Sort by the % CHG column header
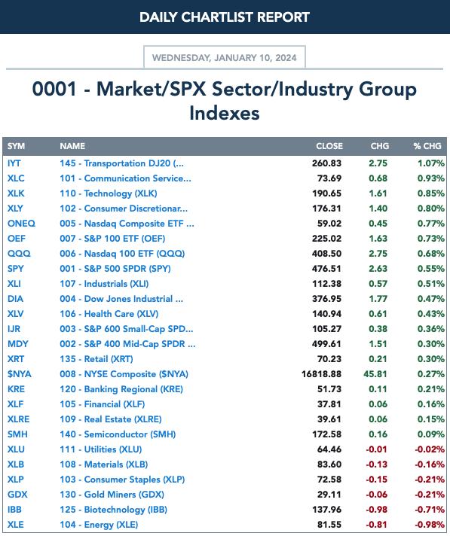The height and width of the screenshot is (536, 450). pyautogui.click(x=427, y=146)
